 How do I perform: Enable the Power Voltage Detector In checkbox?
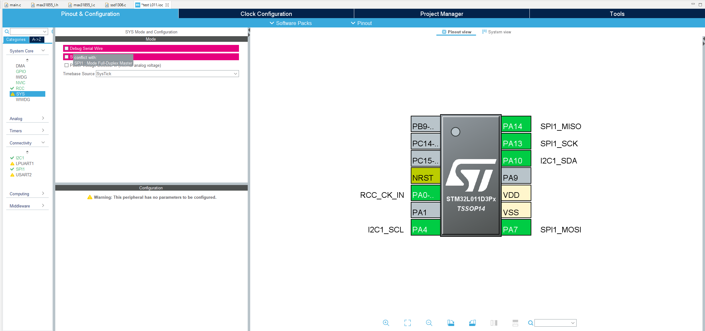click(67, 65)
